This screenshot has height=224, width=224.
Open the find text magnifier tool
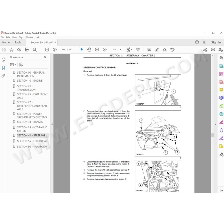click(35, 50)
